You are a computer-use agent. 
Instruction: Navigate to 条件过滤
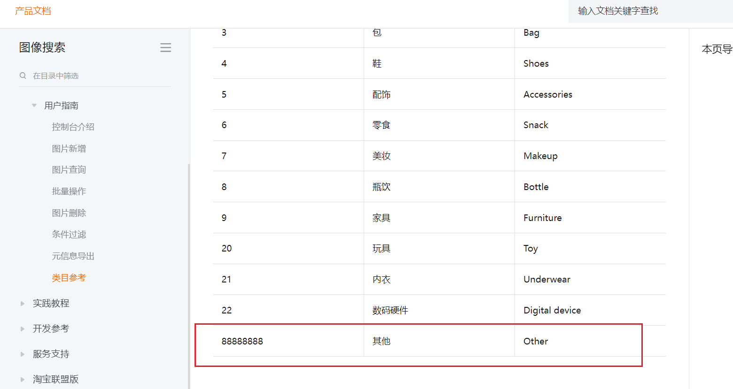pos(69,235)
